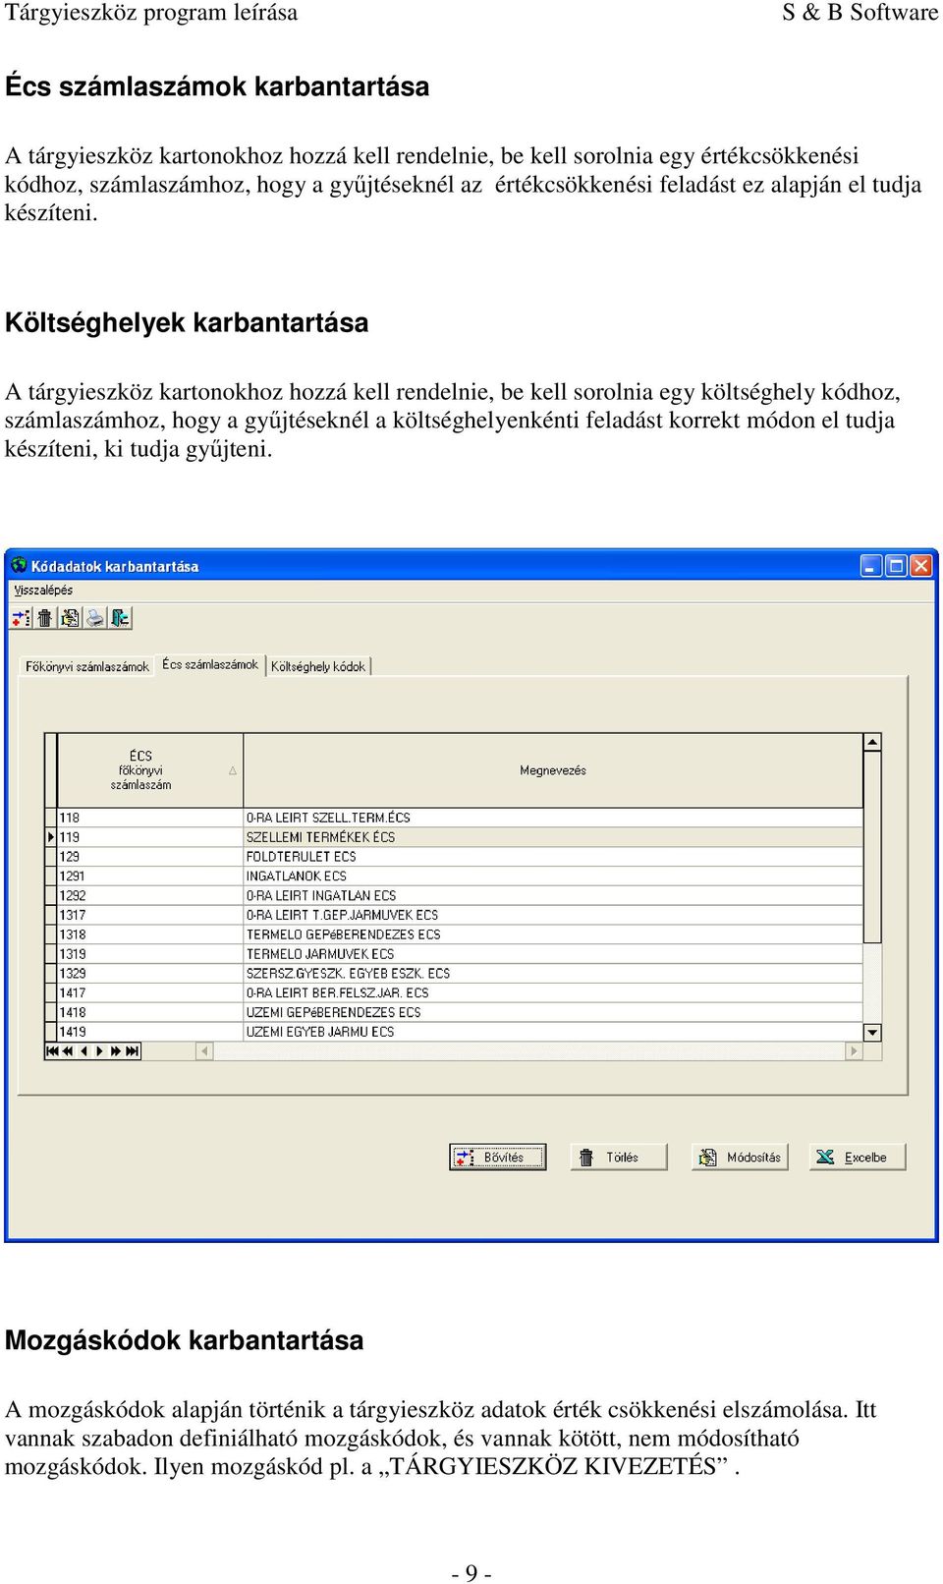Open the Költséghely kódok tab
Screen dimensions: 943x1584
point(318,667)
